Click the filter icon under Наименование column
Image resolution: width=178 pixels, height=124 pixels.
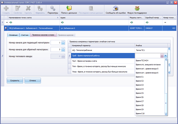coord(11,22)
